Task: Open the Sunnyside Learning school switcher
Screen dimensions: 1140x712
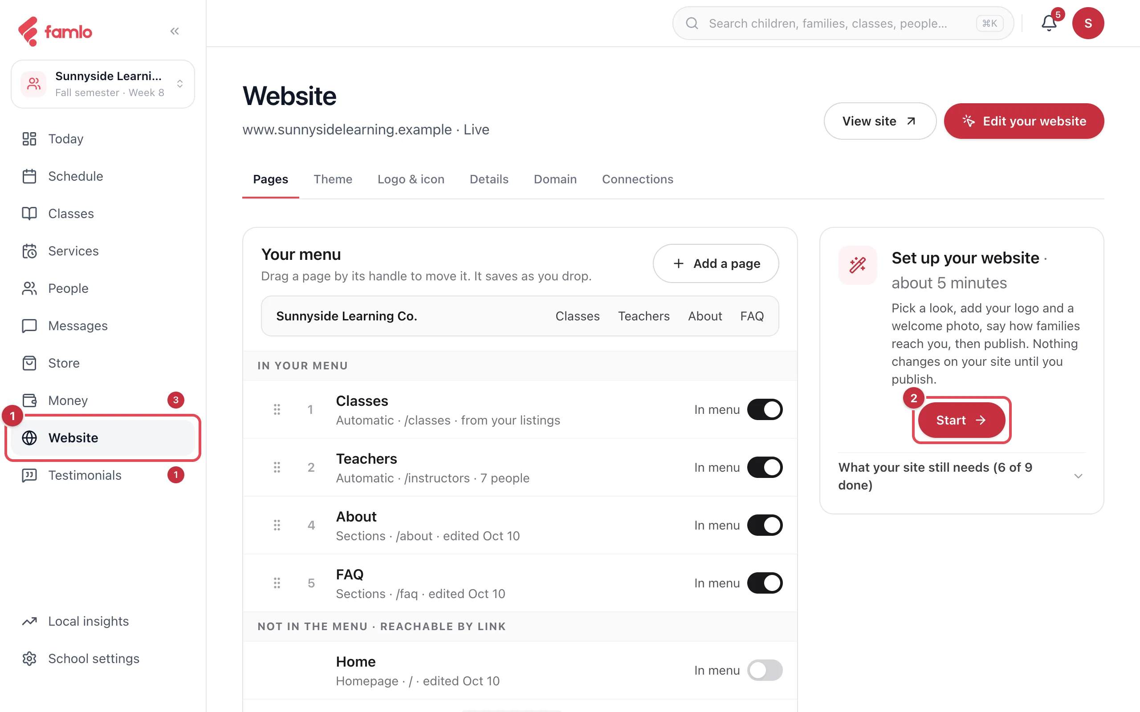Action: pyautogui.click(x=103, y=84)
